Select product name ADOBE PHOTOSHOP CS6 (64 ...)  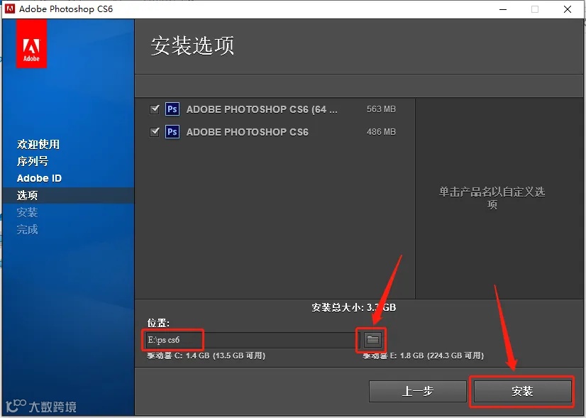coord(262,109)
